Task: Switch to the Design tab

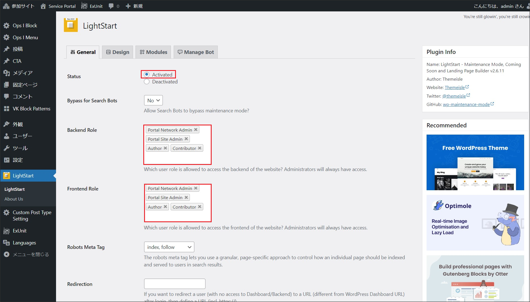Action: [118, 52]
